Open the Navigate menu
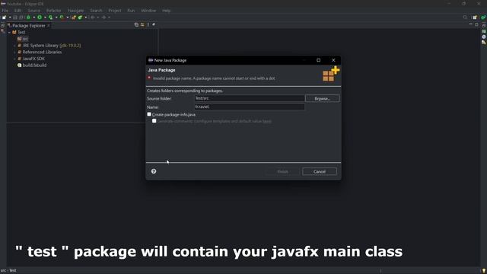The width and height of the screenshot is (487, 274). pyautogui.click(x=75, y=10)
